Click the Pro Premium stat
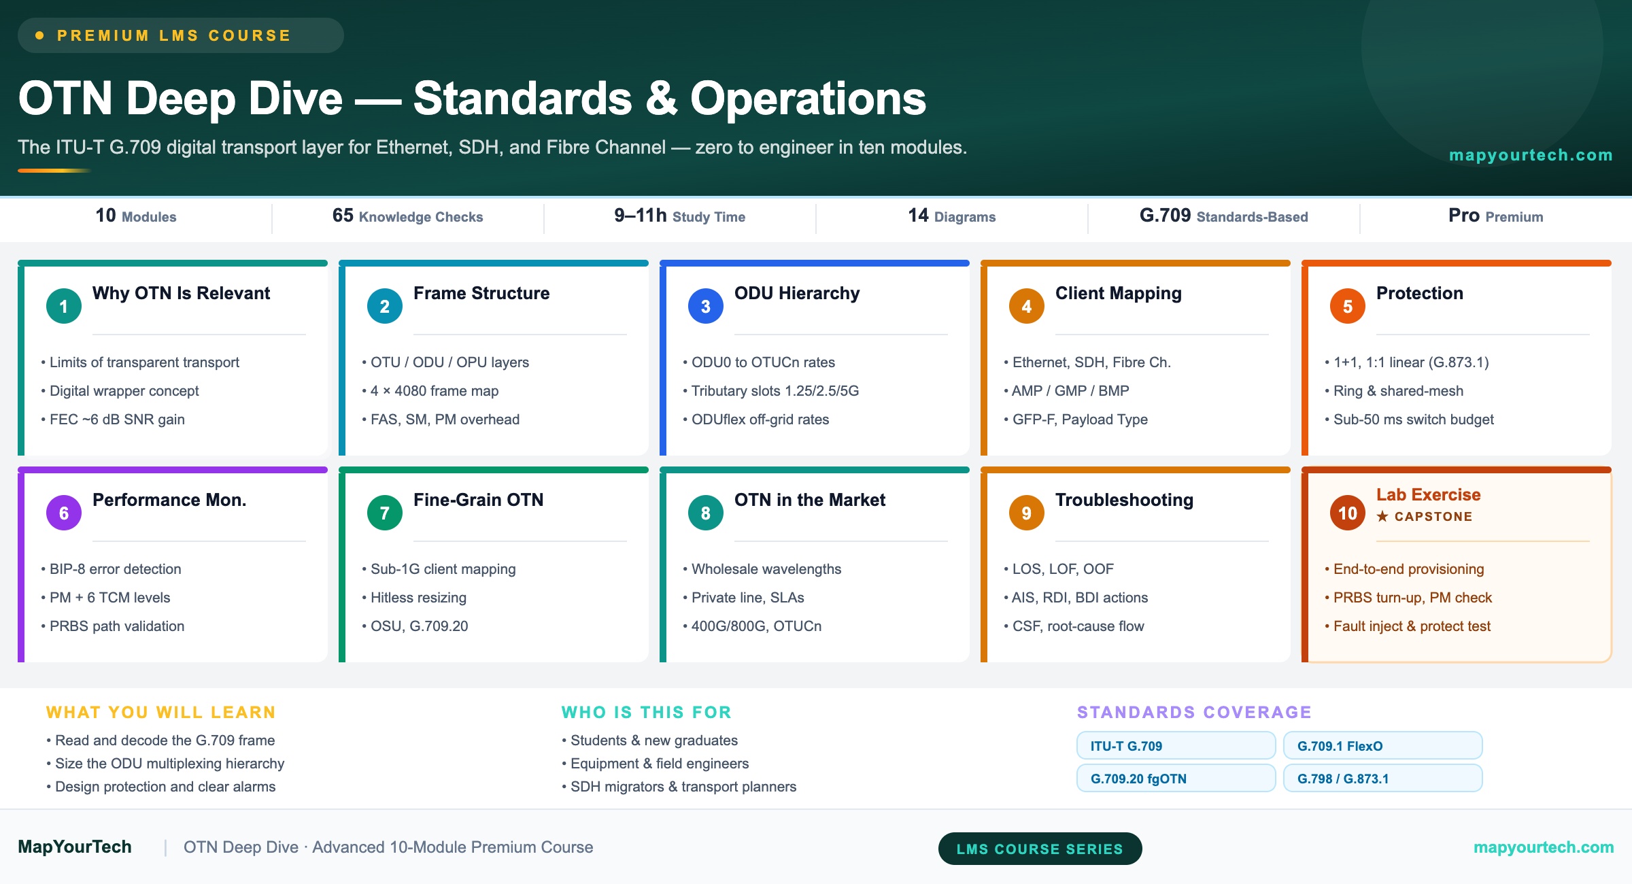This screenshot has height=884, width=1632. tap(1495, 216)
